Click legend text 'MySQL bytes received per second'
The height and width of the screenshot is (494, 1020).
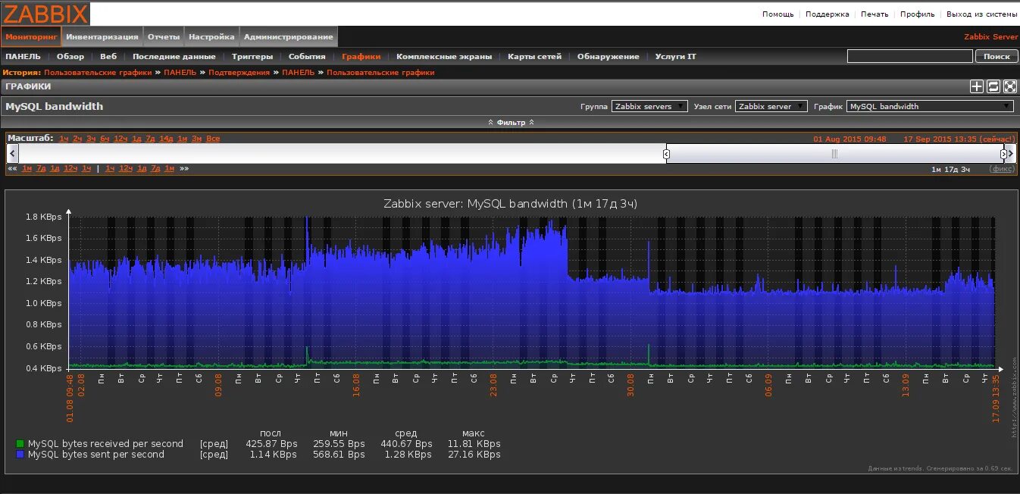tap(105, 444)
